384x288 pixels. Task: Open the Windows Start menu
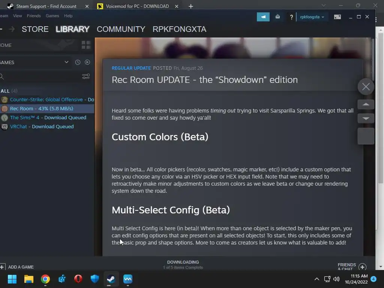point(12,279)
